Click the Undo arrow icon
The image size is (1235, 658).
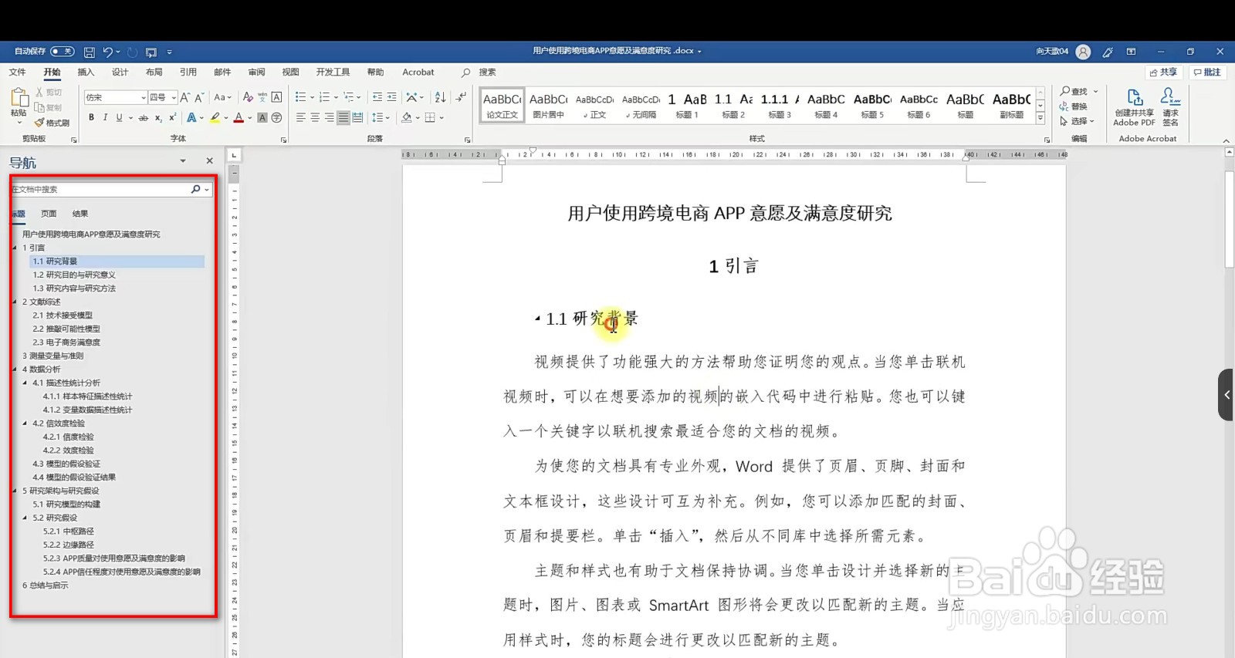[x=107, y=52]
